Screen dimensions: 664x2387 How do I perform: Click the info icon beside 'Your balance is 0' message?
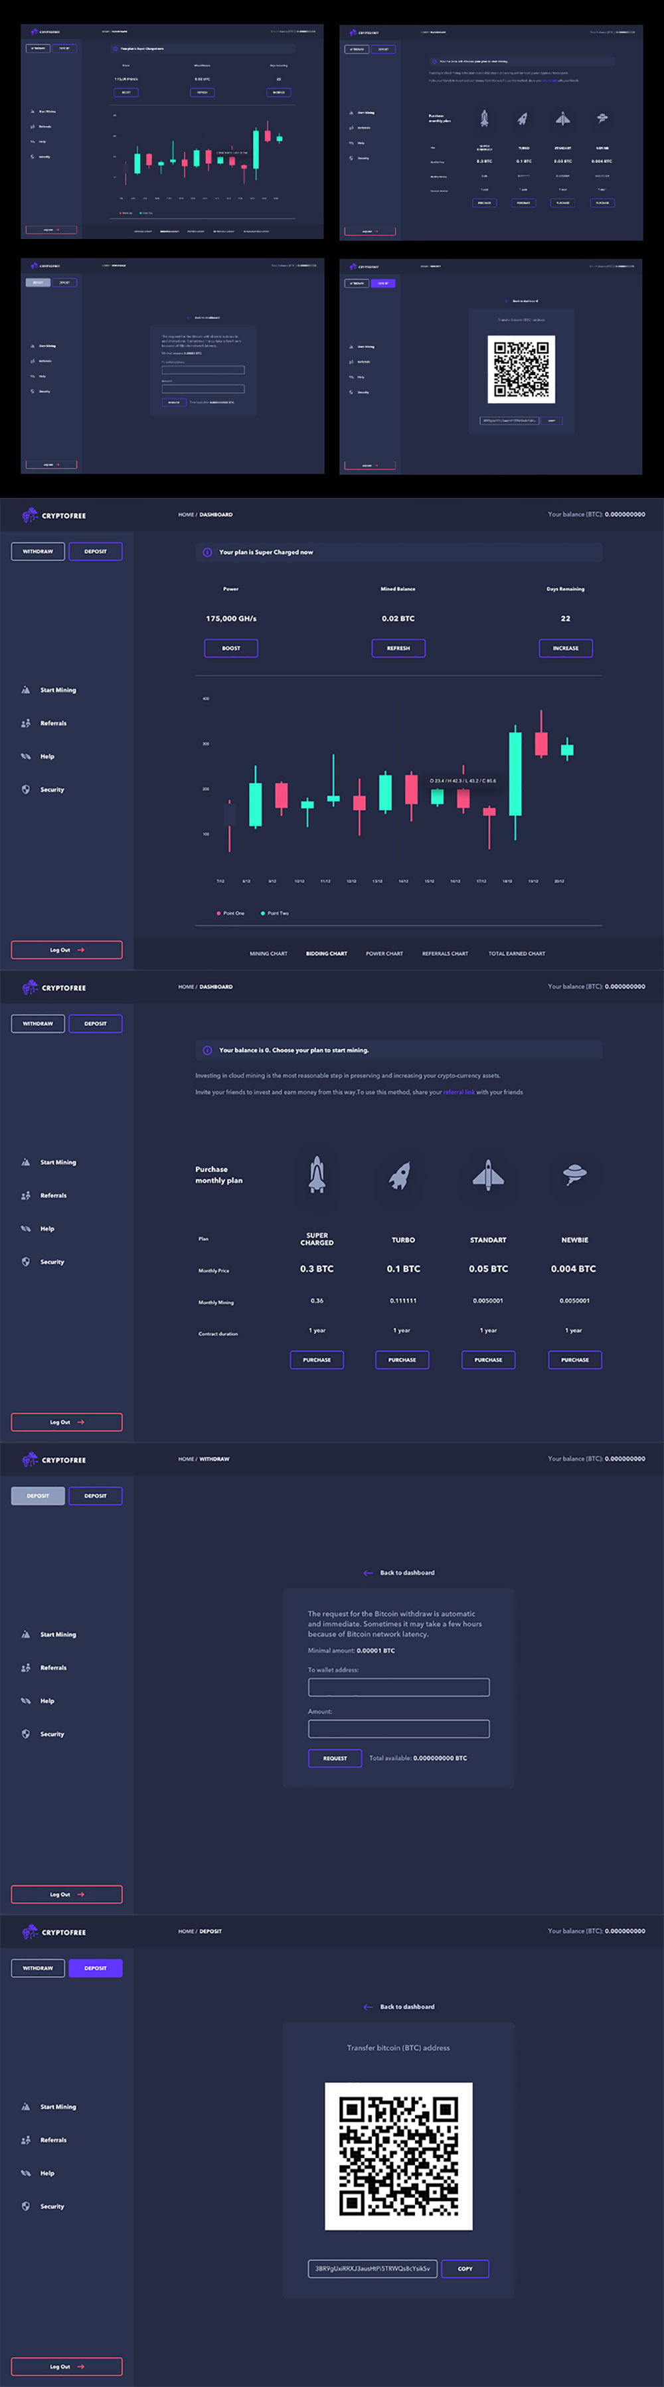click(207, 1050)
